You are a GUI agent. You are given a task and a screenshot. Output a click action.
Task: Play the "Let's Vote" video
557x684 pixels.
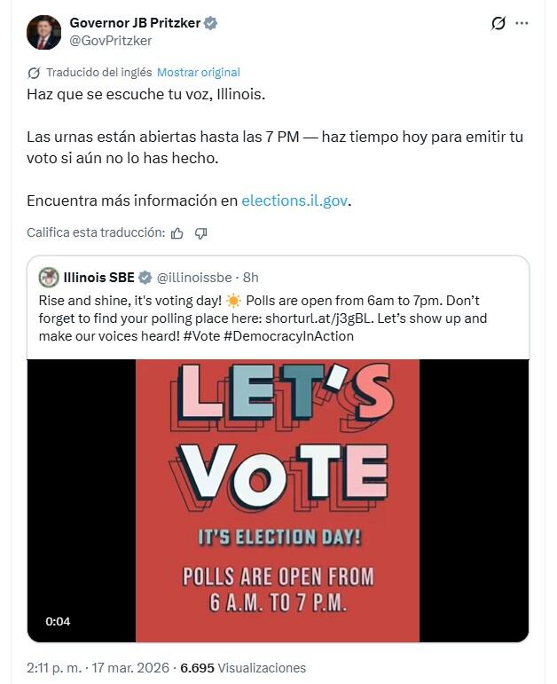(278, 500)
